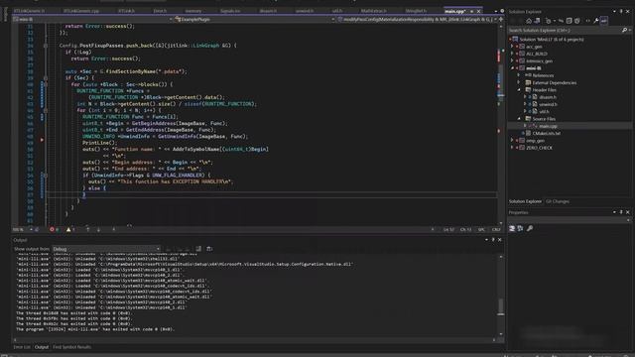Click the Categorized icon in Properties panel
The width and height of the screenshot is (635, 357).
pos(512,229)
